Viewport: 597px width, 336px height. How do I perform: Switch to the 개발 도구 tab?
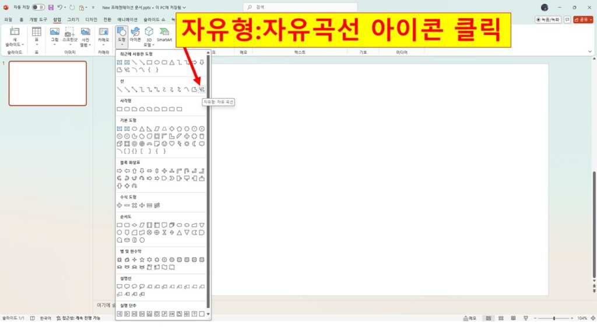38,19
